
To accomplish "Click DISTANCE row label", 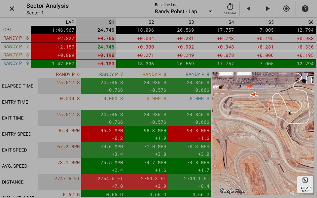I will click(x=13, y=182).
